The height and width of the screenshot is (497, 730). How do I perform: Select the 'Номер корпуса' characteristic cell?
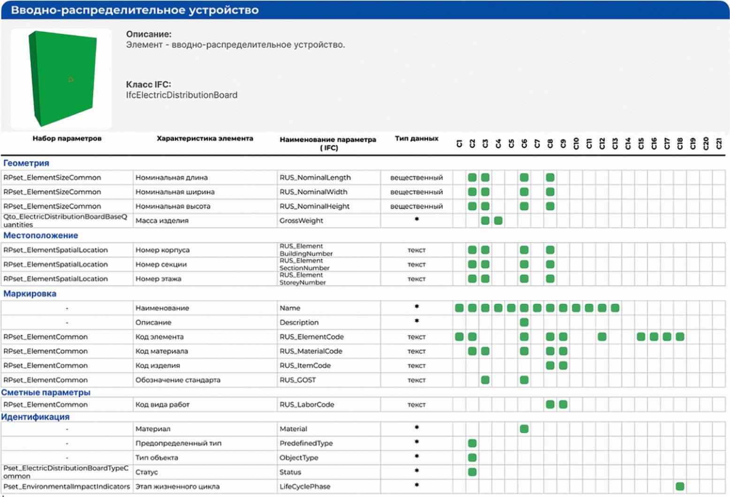click(x=205, y=250)
